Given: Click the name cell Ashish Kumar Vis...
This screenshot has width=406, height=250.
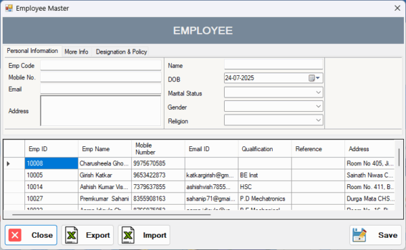Looking at the screenshot, I should tap(105, 187).
